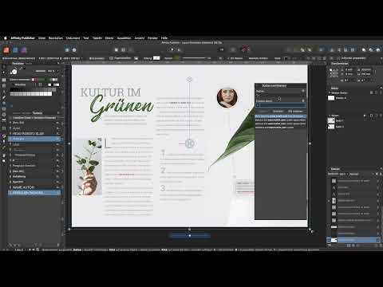Click the circular portrait photo on the page
Screen dimensions: 383x287
pos(227,97)
